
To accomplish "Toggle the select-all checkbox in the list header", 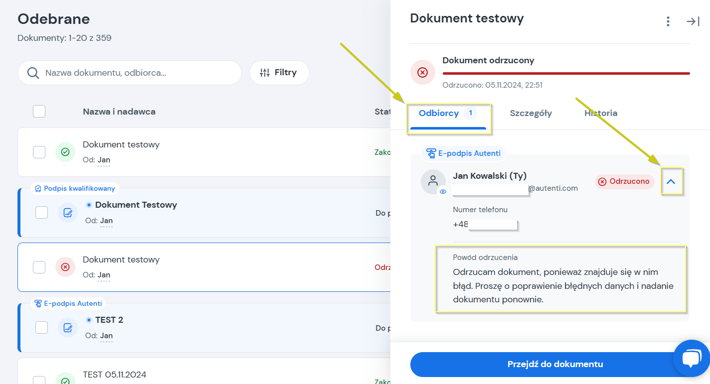I will (39, 112).
